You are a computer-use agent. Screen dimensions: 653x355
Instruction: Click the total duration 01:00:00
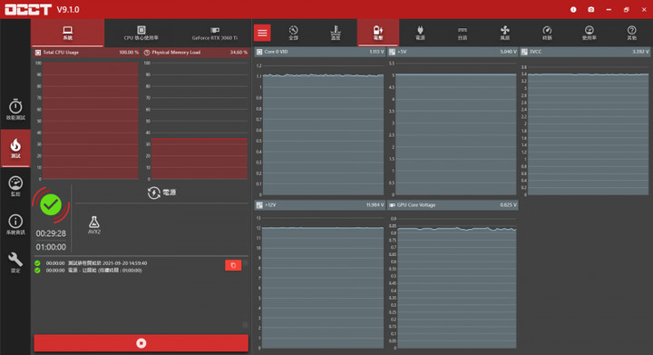point(51,247)
